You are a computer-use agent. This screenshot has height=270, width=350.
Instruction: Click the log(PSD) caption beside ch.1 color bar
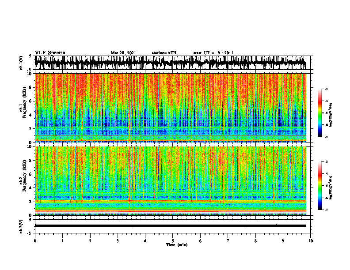point(331,115)
